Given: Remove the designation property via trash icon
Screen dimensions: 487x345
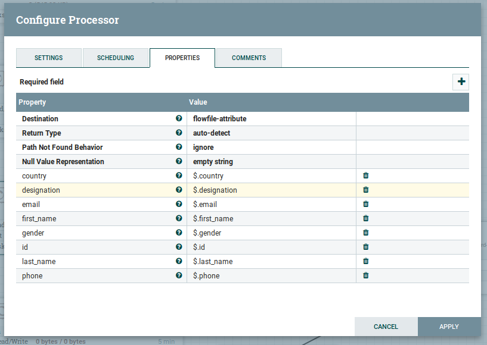Looking at the screenshot, I should click(366, 190).
